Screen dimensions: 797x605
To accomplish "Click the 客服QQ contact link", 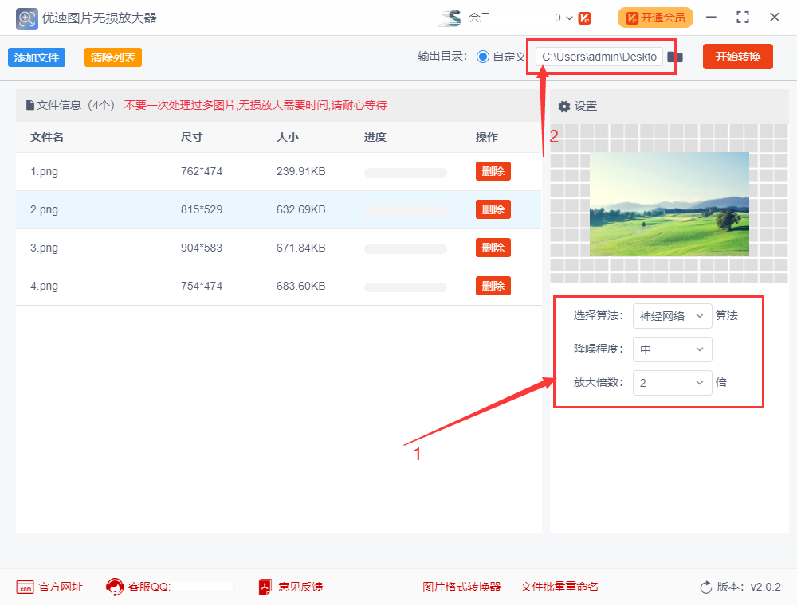I will 149,587.
